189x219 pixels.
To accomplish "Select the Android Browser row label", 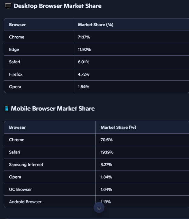I will pyautogui.click(x=25, y=202).
